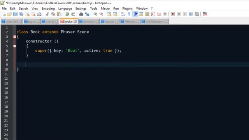Toggle Word Wrap toolbar icon
249x140 pixels.
pyautogui.click(x=123, y=14)
